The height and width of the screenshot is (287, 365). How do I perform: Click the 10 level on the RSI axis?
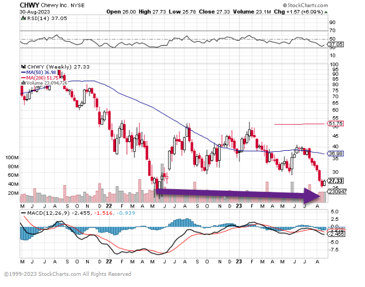click(x=332, y=56)
